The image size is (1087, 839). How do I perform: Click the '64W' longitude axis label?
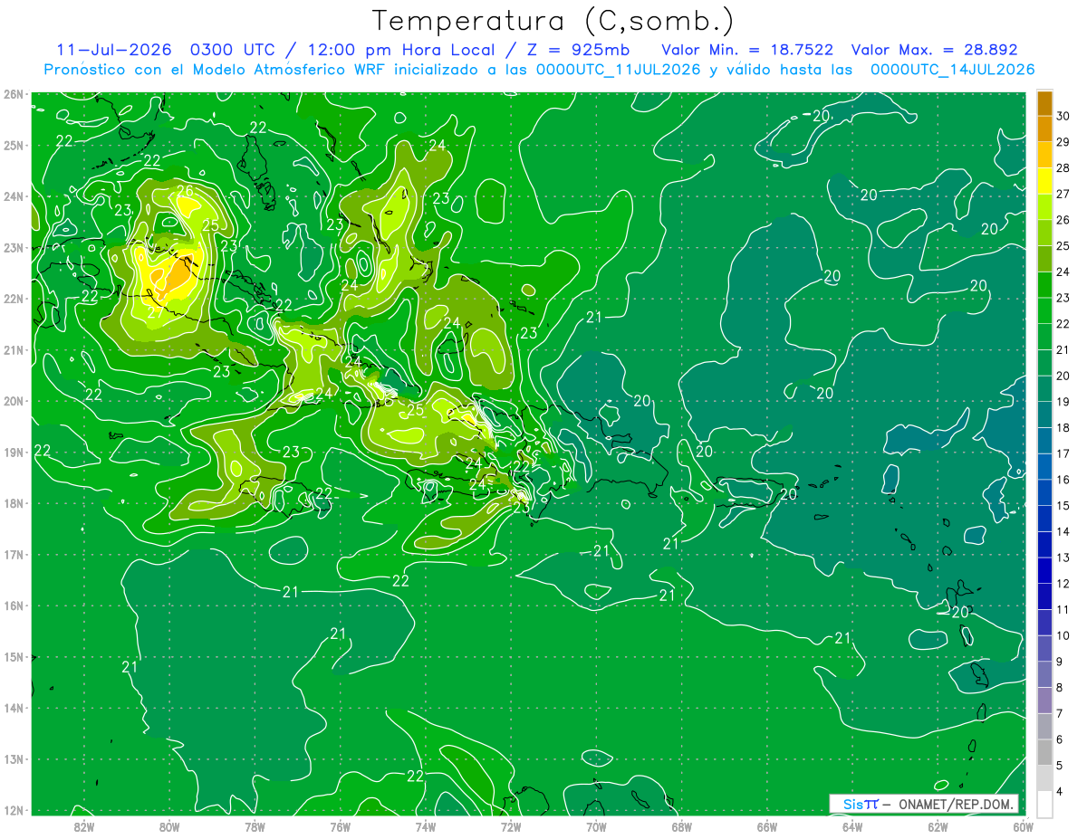point(852,826)
